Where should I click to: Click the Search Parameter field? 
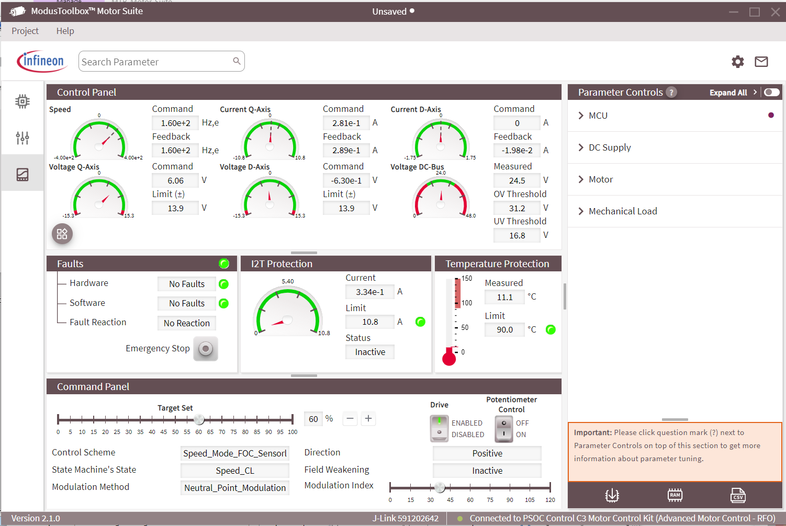point(161,61)
